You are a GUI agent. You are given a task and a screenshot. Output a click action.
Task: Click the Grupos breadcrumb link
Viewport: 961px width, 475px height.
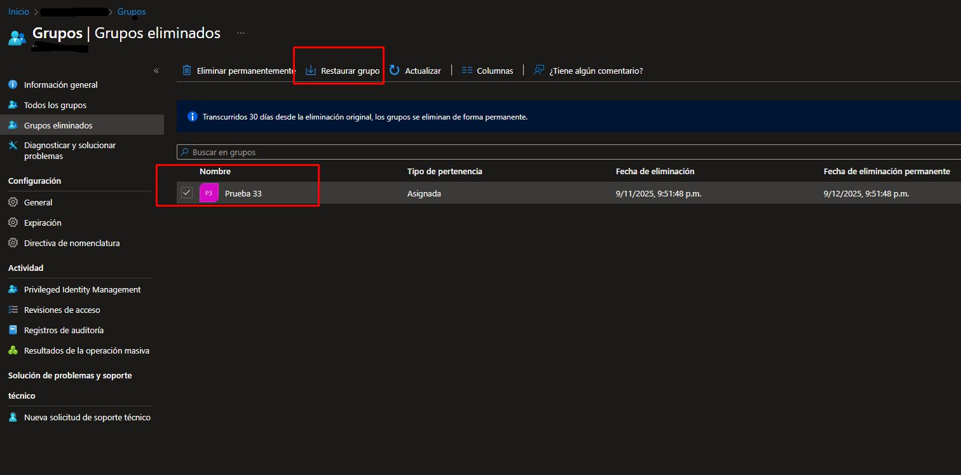[x=132, y=11]
